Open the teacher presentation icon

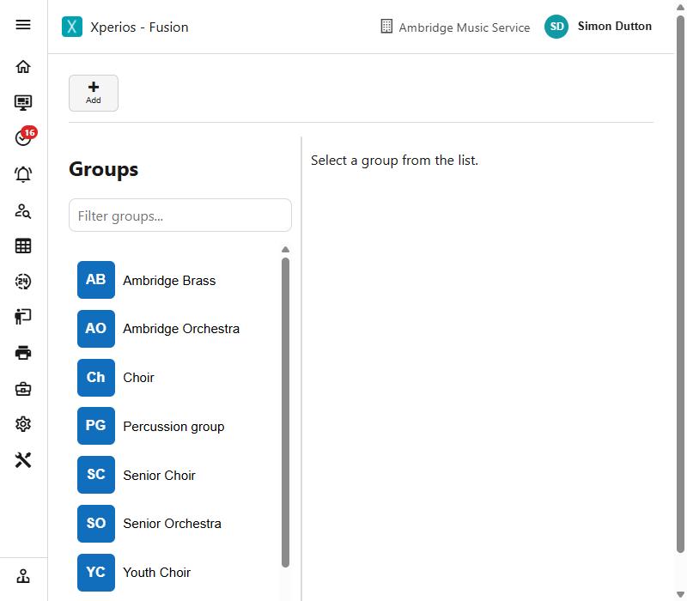tap(23, 316)
